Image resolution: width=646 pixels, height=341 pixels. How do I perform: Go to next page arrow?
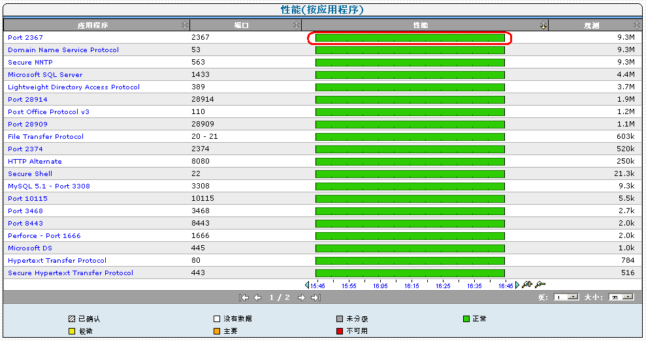(x=302, y=297)
